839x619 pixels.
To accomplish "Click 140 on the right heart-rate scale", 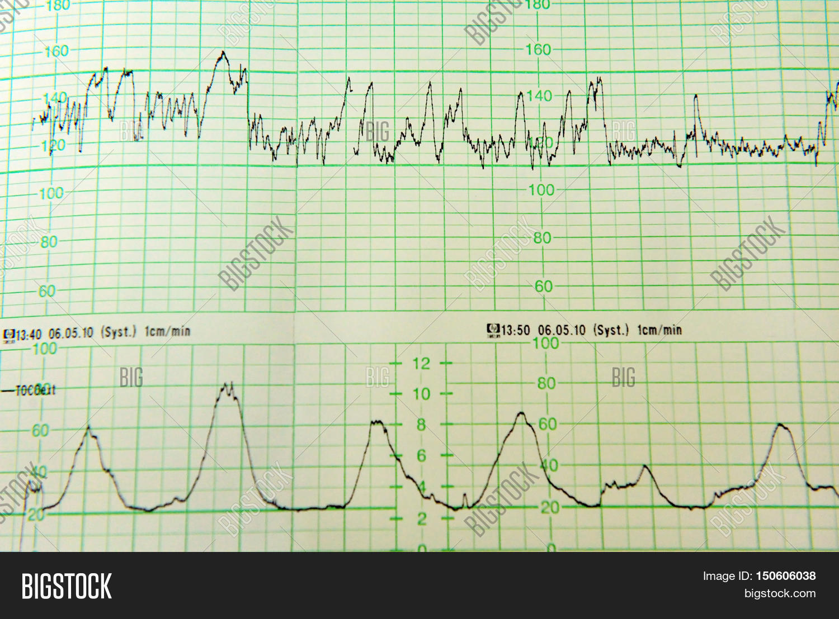I will (539, 96).
